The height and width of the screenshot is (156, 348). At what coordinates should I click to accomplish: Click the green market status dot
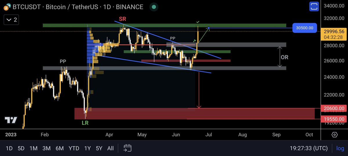(154, 7)
